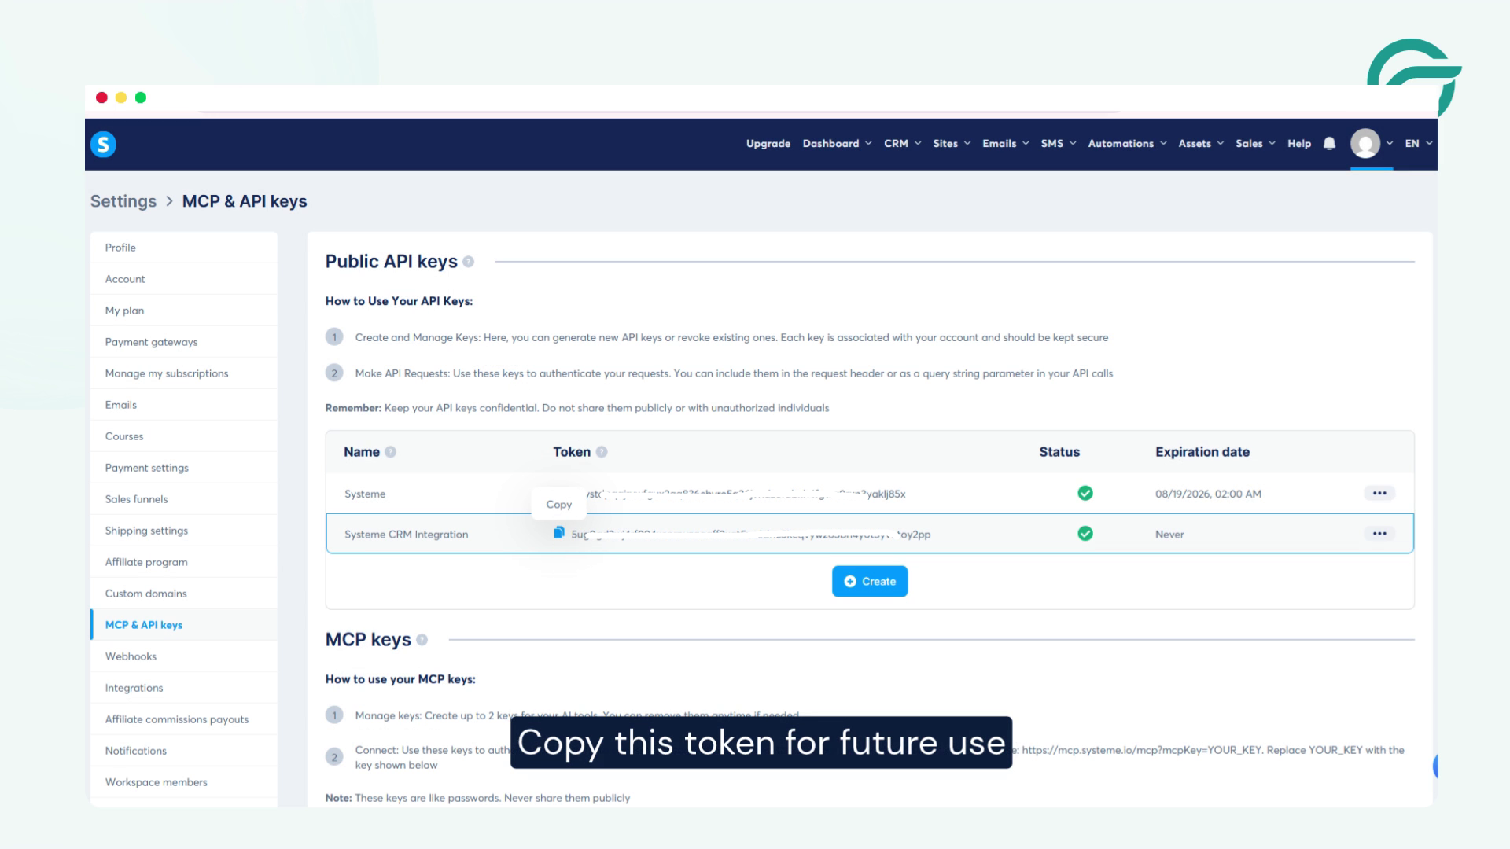Open the three-dot menu for the Systeme key
Viewport: 1510px width, 849px height.
point(1379,494)
